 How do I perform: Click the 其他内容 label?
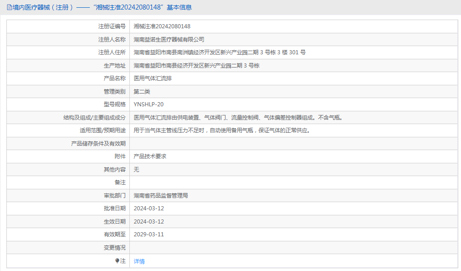click(115, 169)
